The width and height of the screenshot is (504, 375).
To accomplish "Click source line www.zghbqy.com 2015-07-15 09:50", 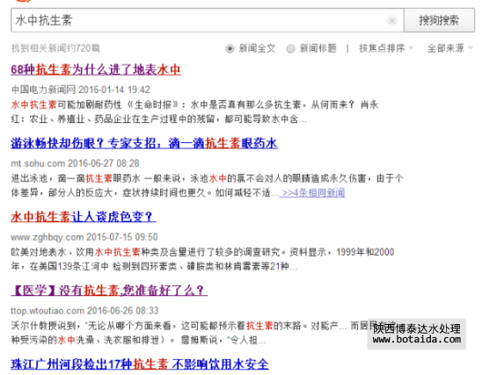I will tap(84, 237).
